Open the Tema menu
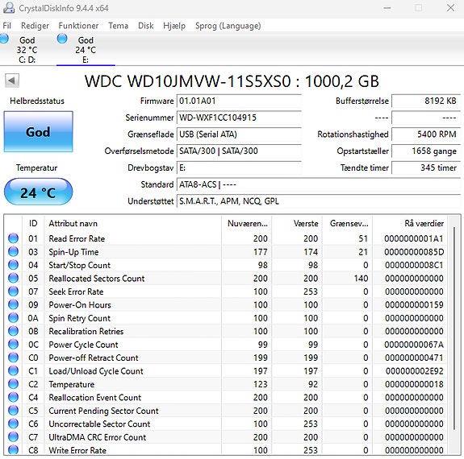The height and width of the screenshot is (459, 464). pyautogui.click(x=118, y=26)
